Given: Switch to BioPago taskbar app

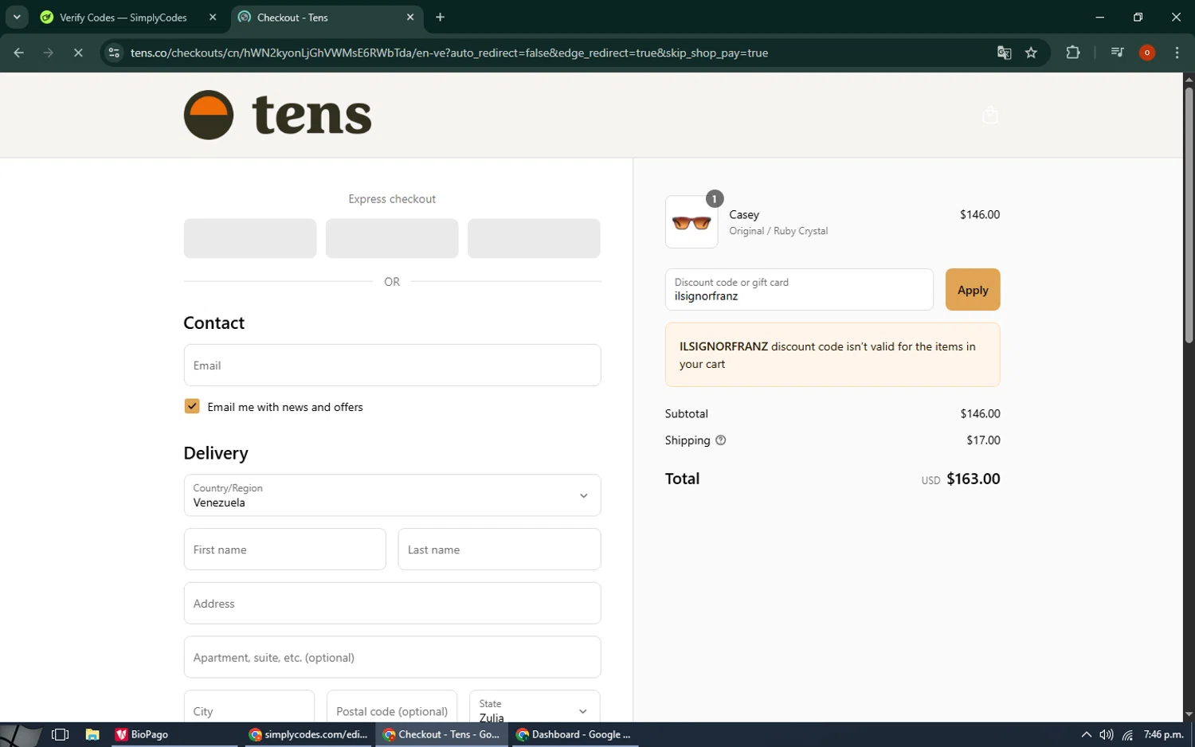Looking at the screenshot, I should point(173,735).
